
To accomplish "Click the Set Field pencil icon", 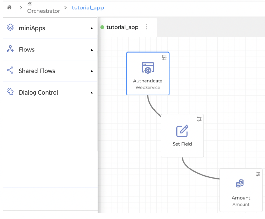I will [x=182, y=131].
